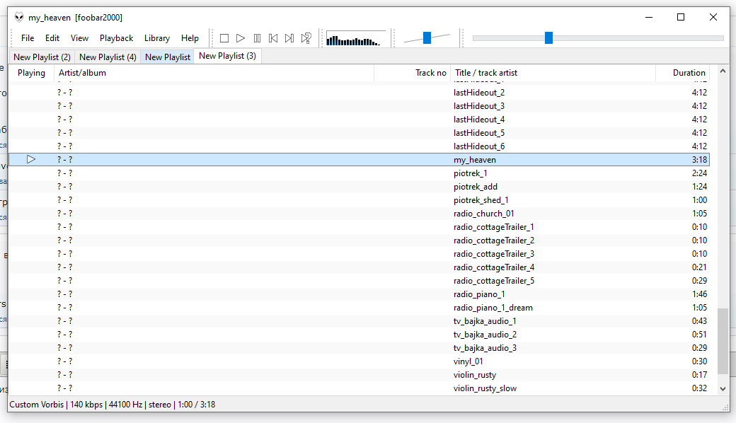Screen dimensions: 736x423
Task: Click the Stop playback button
Action: coord(224,38)
